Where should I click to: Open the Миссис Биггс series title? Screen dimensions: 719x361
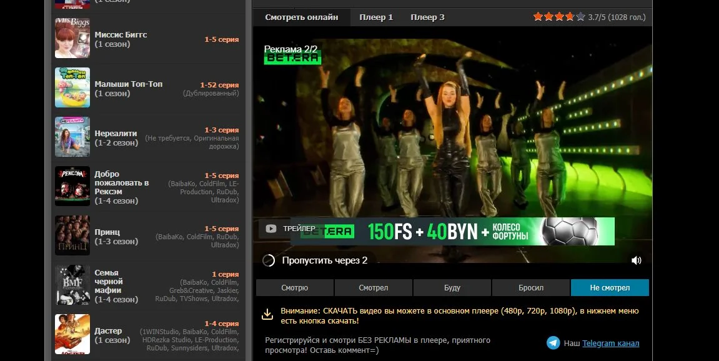point(121,34)
